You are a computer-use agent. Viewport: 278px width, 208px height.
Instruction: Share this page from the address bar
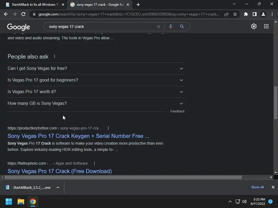[226, 14]
